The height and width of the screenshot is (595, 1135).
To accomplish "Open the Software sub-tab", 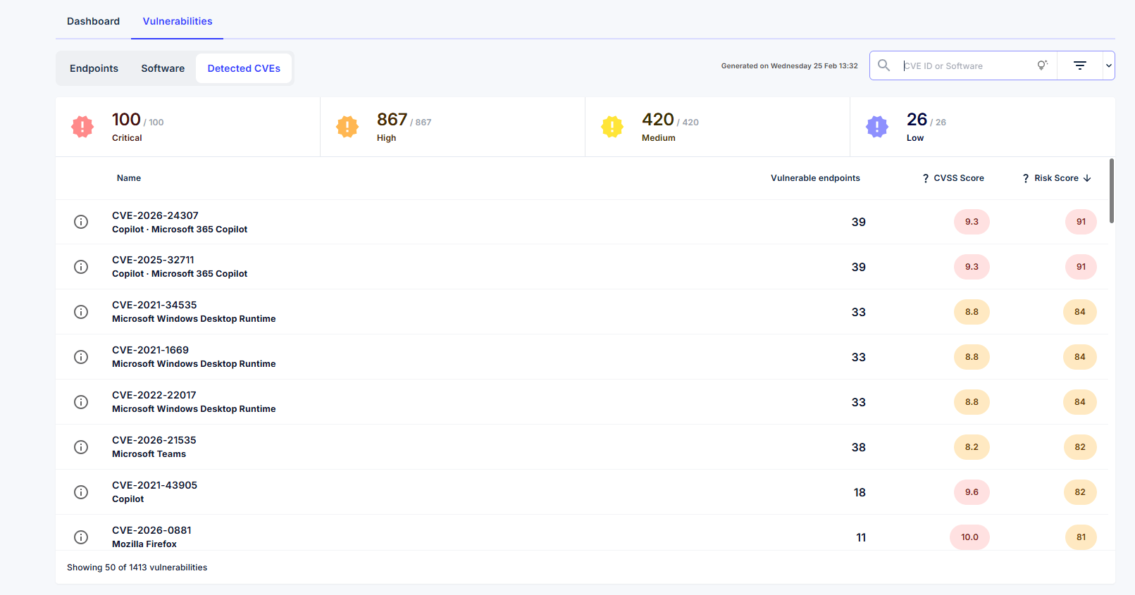I will [x=163, y=68].
